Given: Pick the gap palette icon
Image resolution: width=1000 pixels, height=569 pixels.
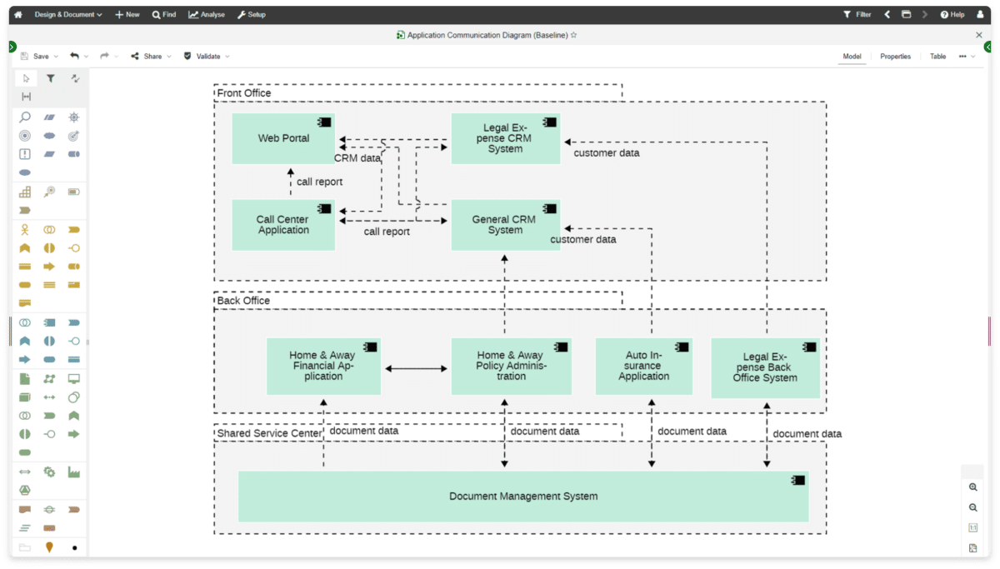Looking at the screenshot, I should [49, 509].
